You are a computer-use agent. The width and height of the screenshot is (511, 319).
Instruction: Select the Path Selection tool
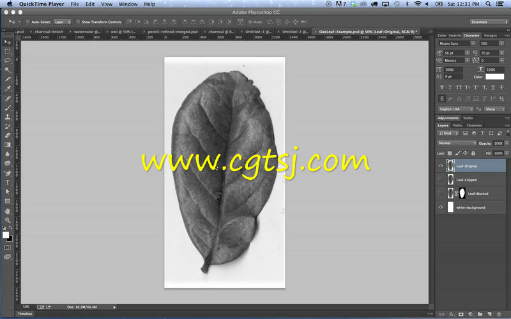8,192
